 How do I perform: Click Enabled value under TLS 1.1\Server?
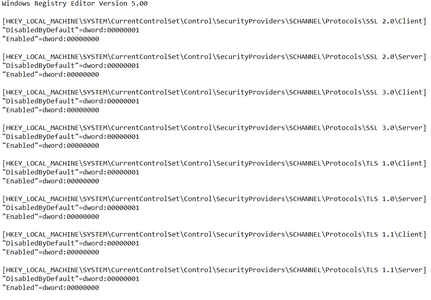tap(51, 287)
